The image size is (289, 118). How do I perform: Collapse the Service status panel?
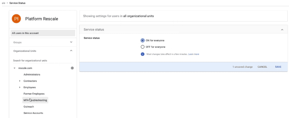click(282, 30)
